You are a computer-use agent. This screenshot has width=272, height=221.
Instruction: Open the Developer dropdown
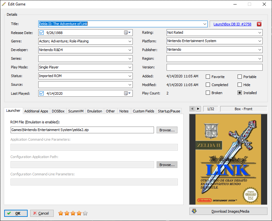130,50
